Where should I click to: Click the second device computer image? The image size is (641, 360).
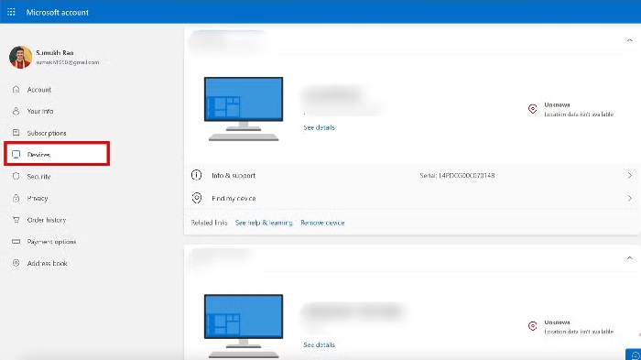pyautogui.click(x=244, y=325)
